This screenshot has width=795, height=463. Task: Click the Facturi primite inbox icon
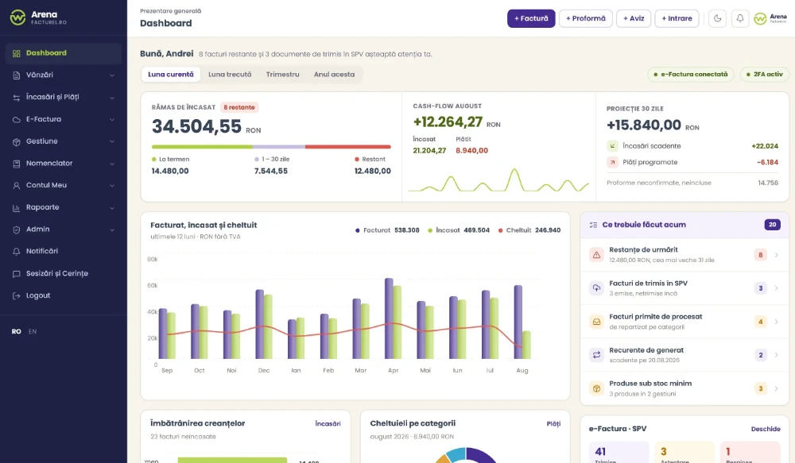(596, 322)
